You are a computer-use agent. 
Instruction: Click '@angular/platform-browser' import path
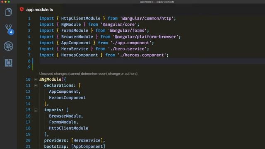click(145, 37)
